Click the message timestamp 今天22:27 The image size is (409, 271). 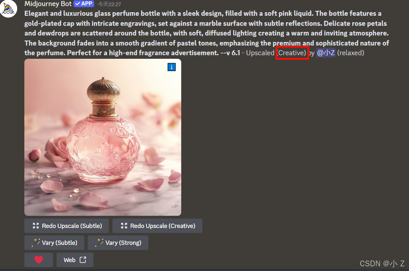click(x=109, y=4)
